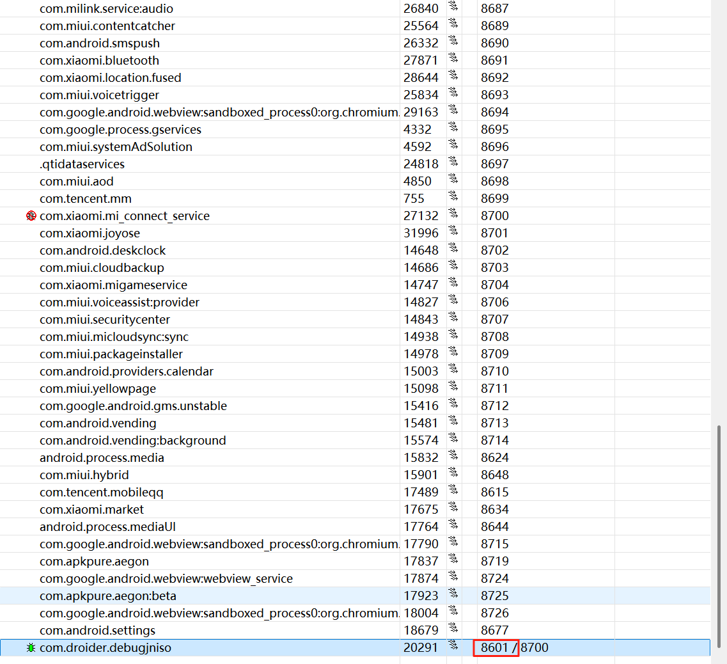Click PID value 27132
Image resolution: width=727 pixels, height=664 pixels.
(x=421, y=216)
